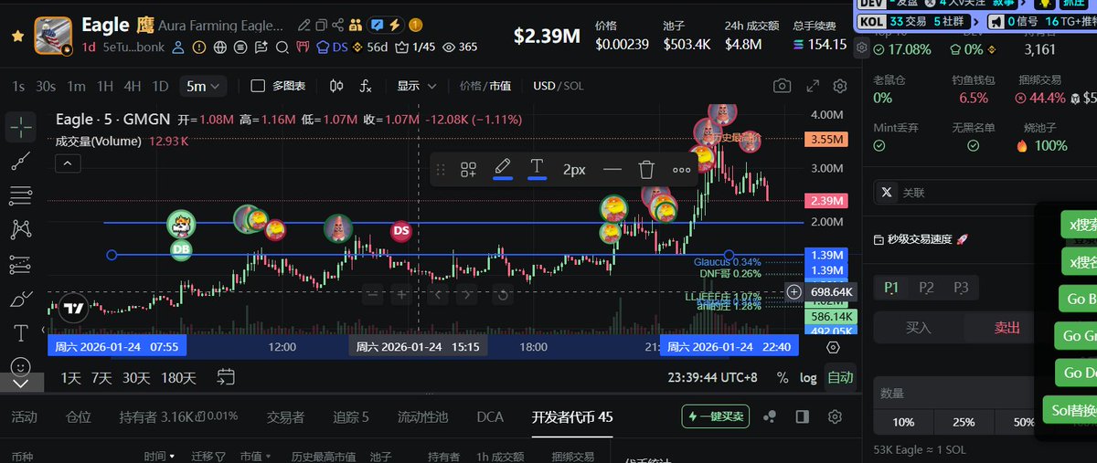The height and width of the screenshot is (463, 1097).
Task: Select the brush drawing tool
Action: 20,299
